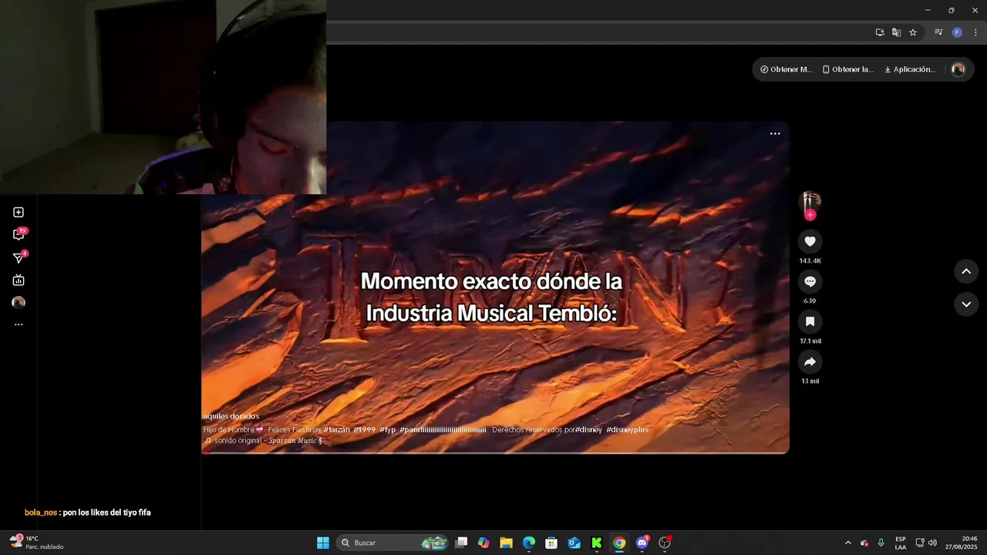Open Microsoft Edge from the taskbar
987x555 pixels.
pos(528,543)
